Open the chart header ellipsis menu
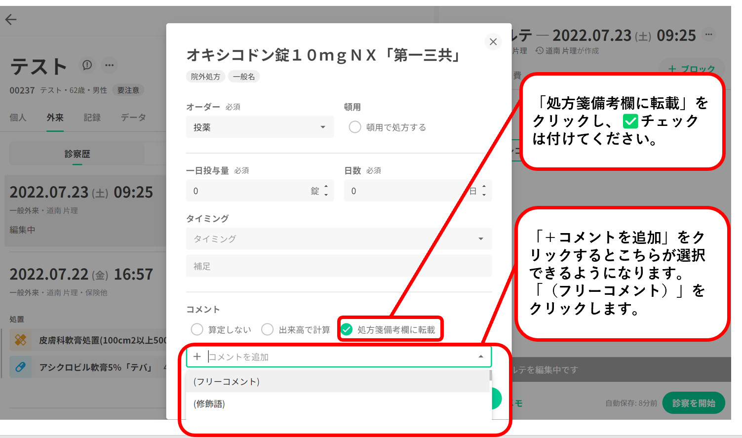The height and width of the screenshot is (438, 742). [x=709, y=35]
